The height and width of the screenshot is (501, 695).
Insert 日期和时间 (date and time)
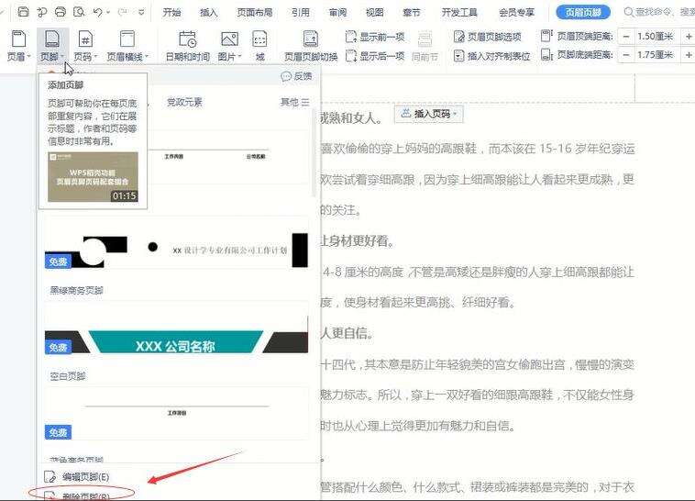186,44
